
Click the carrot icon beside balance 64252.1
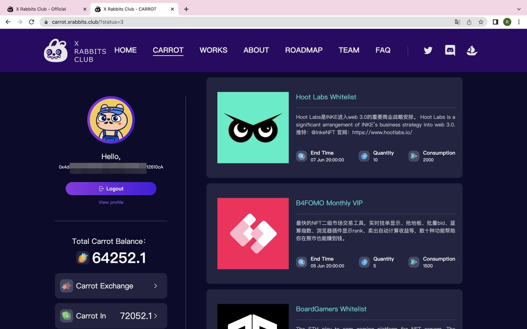point(83,257)
